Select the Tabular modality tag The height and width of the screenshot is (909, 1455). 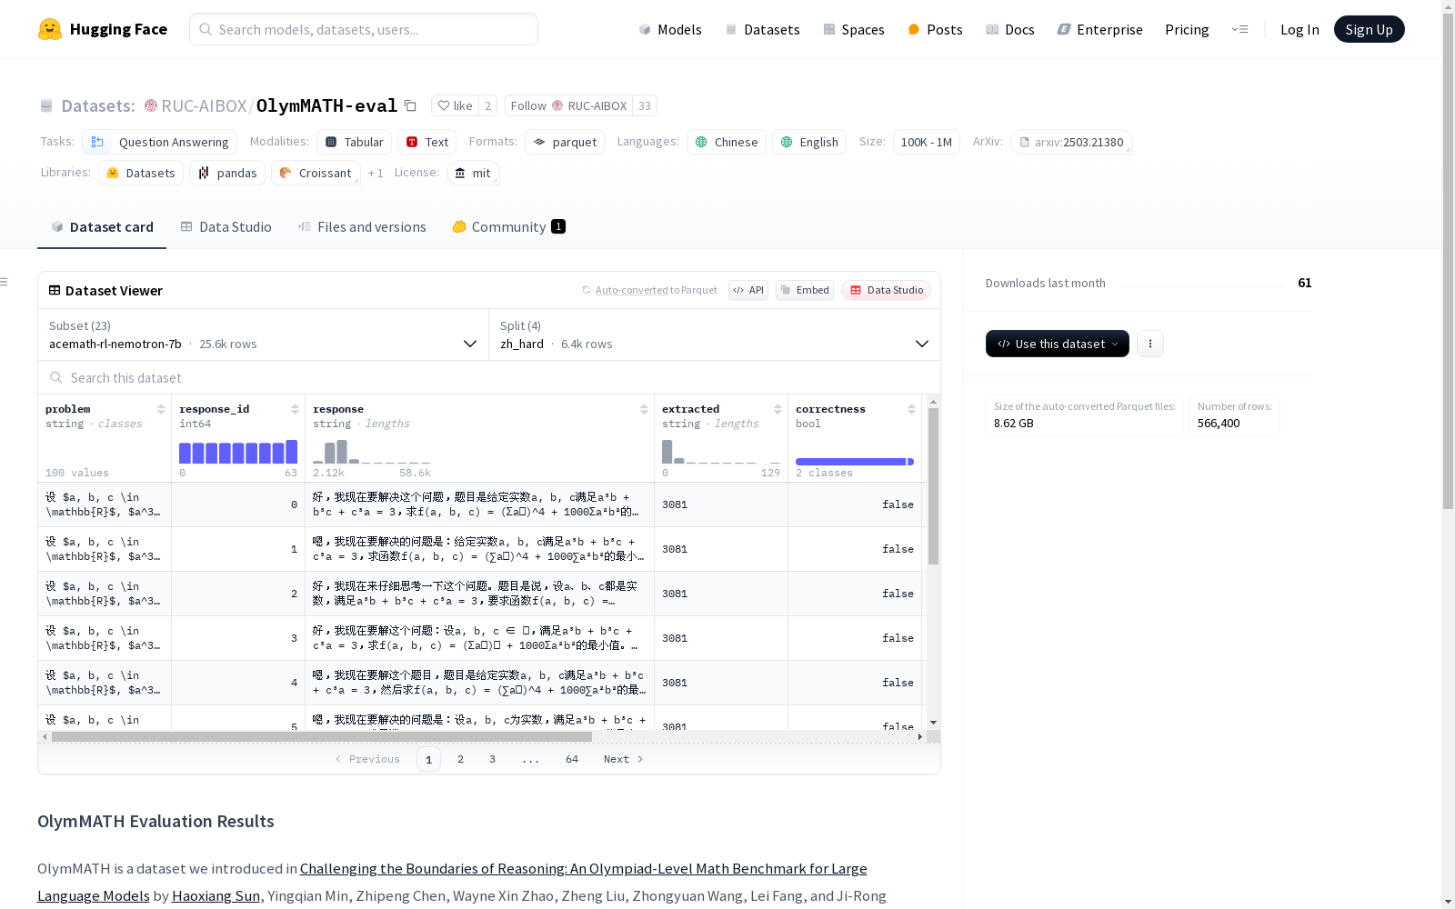coord(355,142)
